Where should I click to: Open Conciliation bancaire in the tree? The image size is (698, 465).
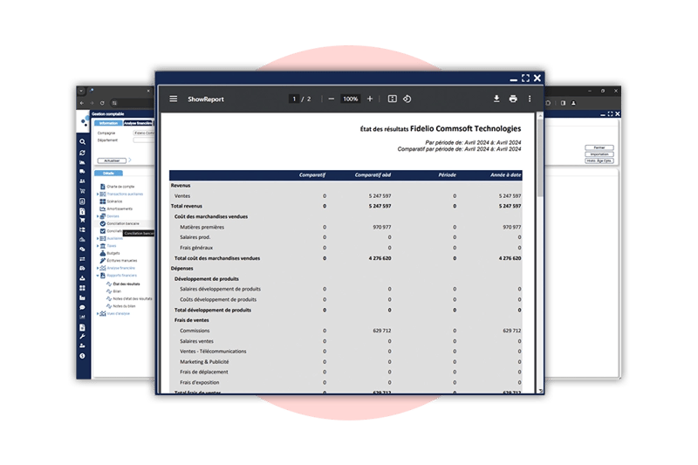point(123,223)
